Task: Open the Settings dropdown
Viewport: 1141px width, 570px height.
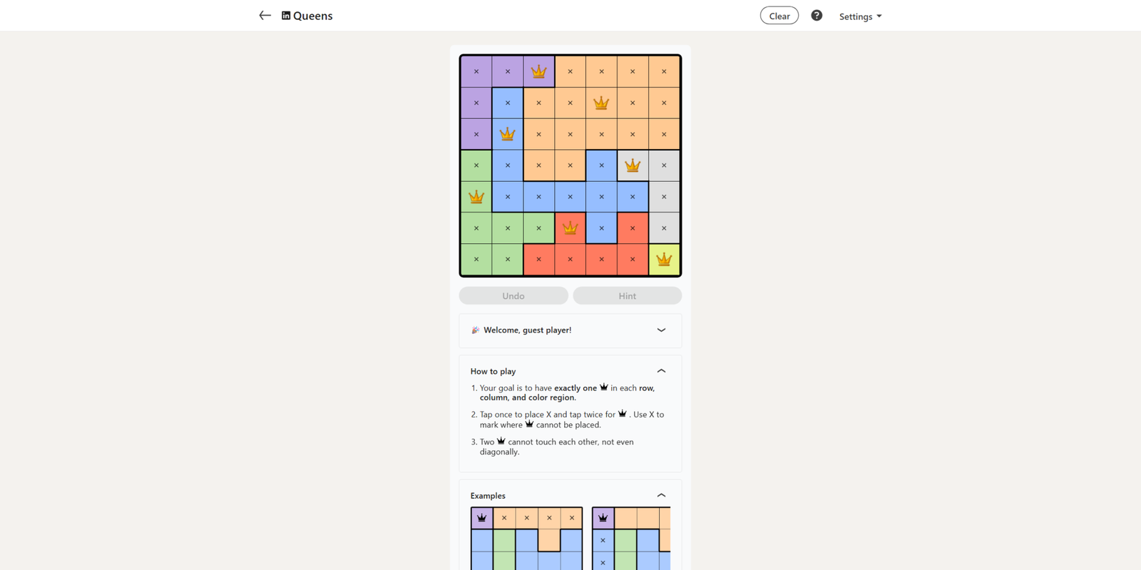Action: coord(860,16)
